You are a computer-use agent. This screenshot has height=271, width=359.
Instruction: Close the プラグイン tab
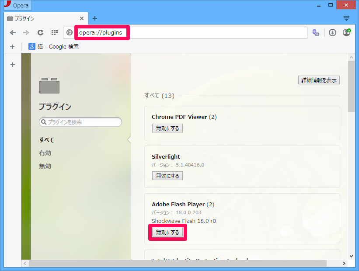(82, 18)
